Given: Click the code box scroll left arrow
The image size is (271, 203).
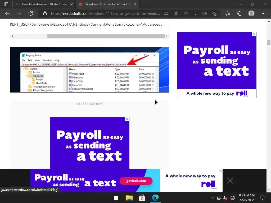Looking at the screenshot, I should coord(12,36).
